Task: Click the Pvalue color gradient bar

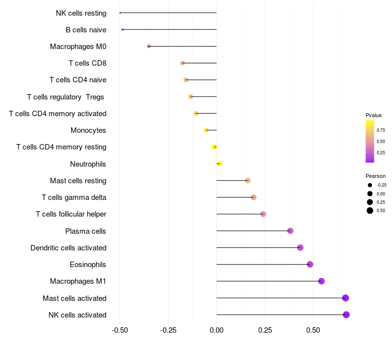Action: tap(370, 142)
